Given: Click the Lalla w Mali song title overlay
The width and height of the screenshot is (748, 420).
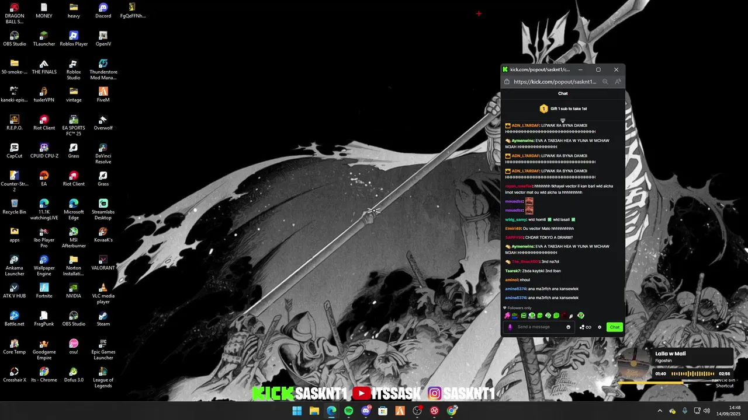Looking at the screenshot, I should click(x=670, y=353).
